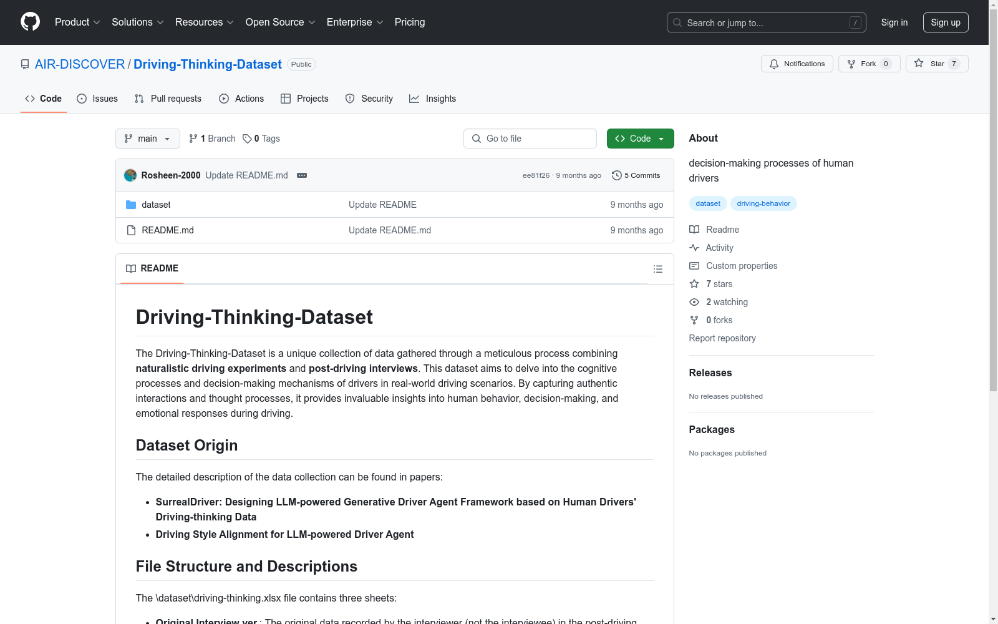Open the 5 Commits history link
Screen dimensions: 998x624
coord(636,175)
